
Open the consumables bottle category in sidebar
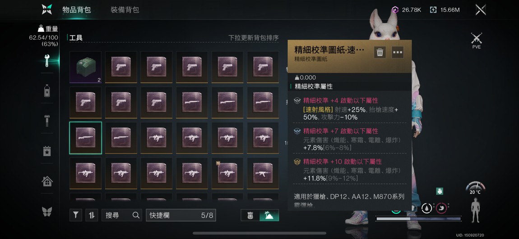click(47, 90)
